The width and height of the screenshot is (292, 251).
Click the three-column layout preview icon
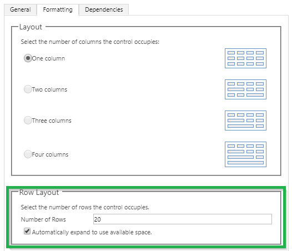245,121
